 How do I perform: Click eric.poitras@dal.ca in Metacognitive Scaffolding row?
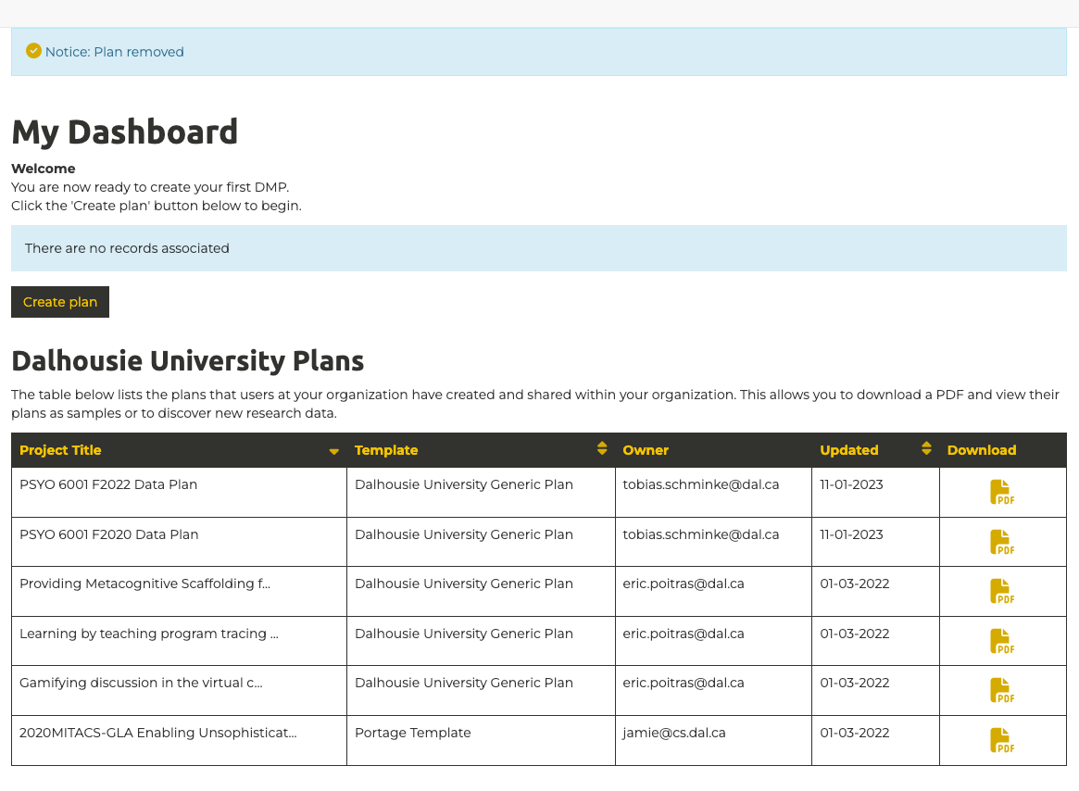coord(684,584)
